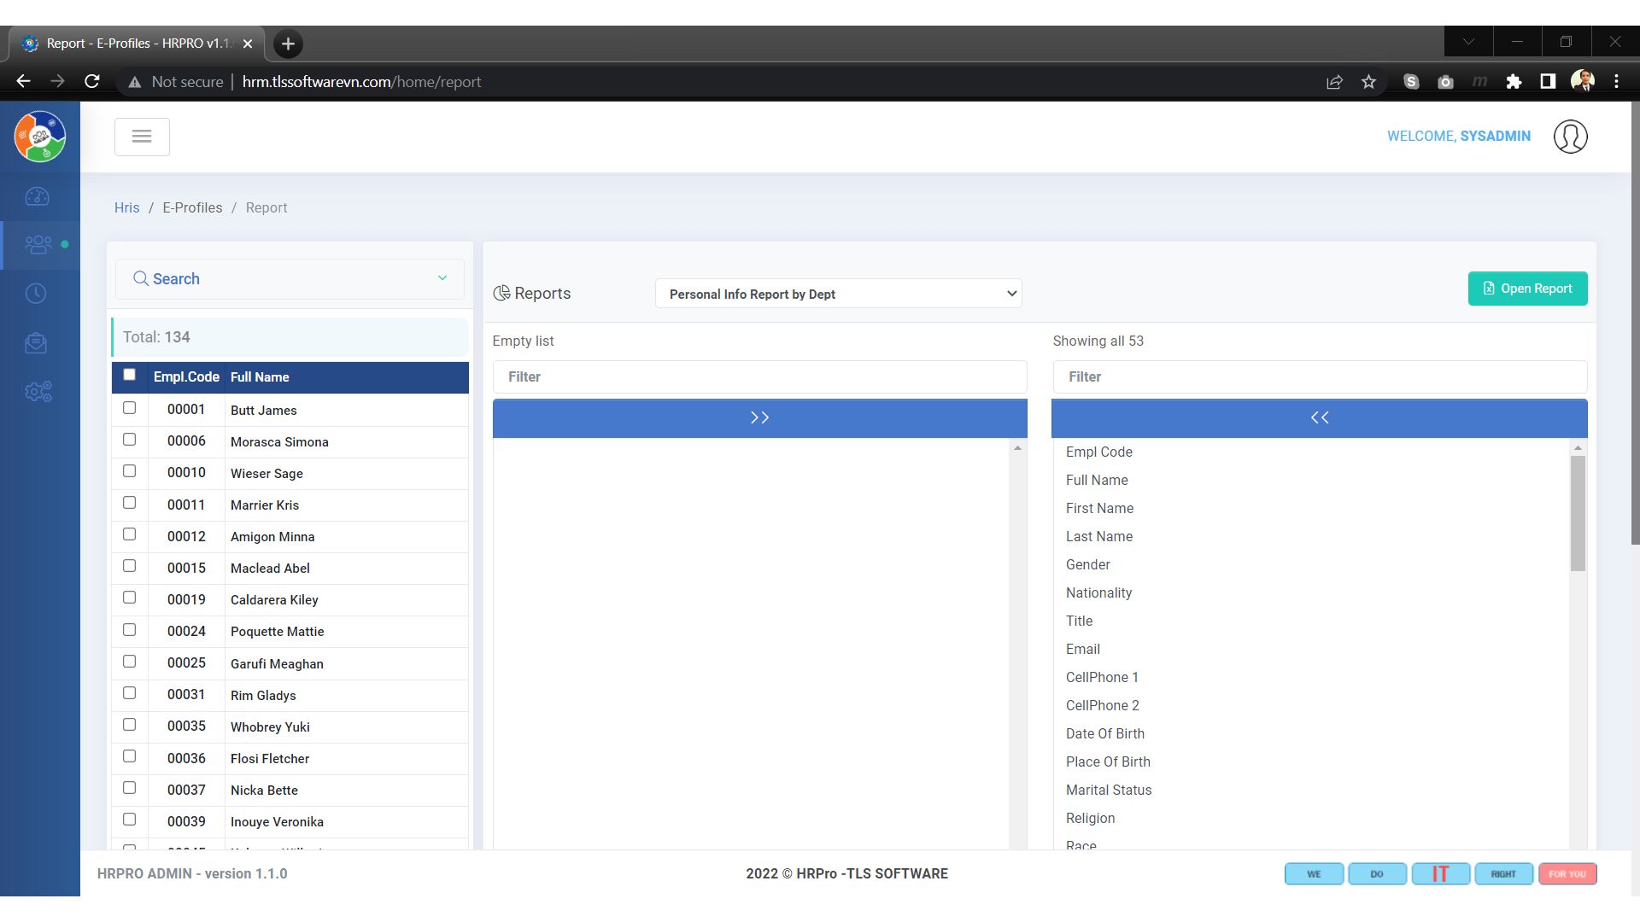Expand the Search panel chevron
The width and height of the screenshot is (1640, 922).
coord(442,278)
